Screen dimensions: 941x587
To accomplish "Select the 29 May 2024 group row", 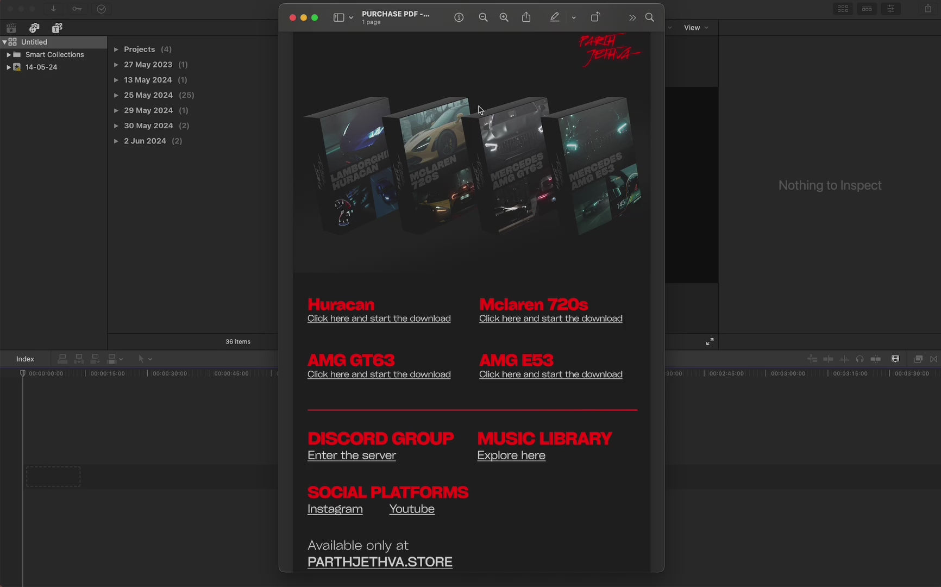I will pos(155,110).
